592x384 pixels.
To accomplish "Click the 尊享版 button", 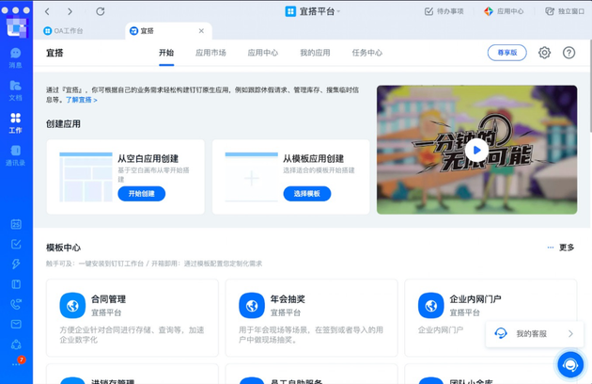I will click(x=507, y=53).
